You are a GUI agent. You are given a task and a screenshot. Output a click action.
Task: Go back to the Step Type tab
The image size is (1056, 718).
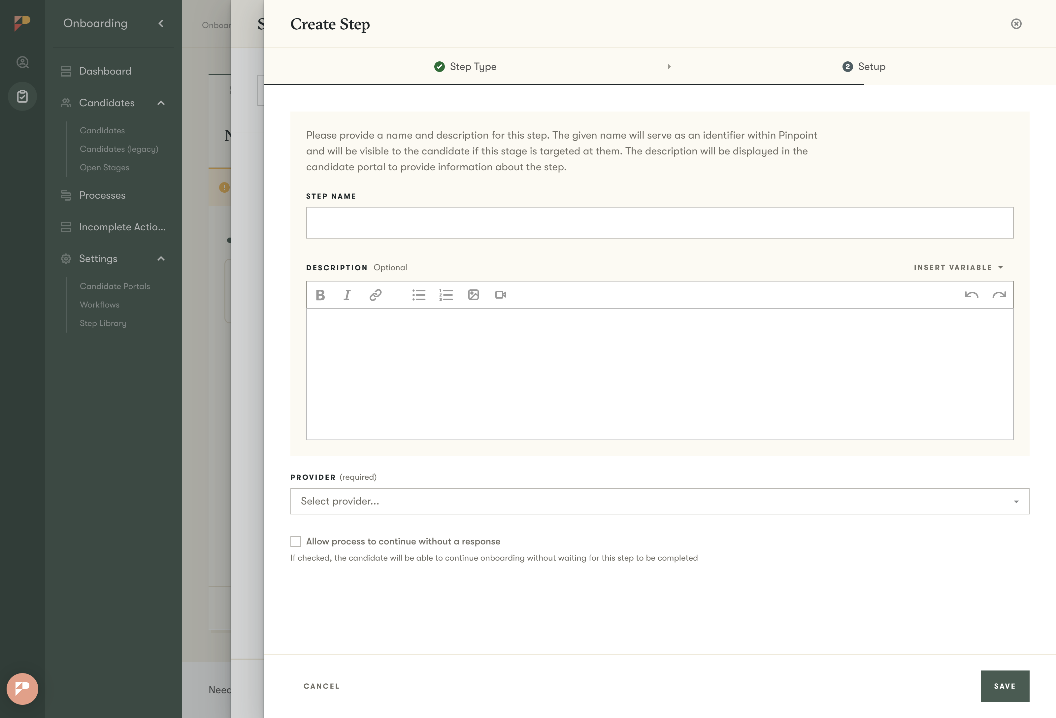point(465,67)
